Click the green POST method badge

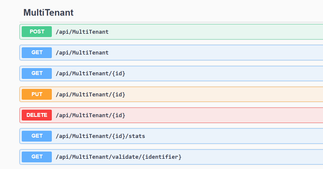coord(37,32)
